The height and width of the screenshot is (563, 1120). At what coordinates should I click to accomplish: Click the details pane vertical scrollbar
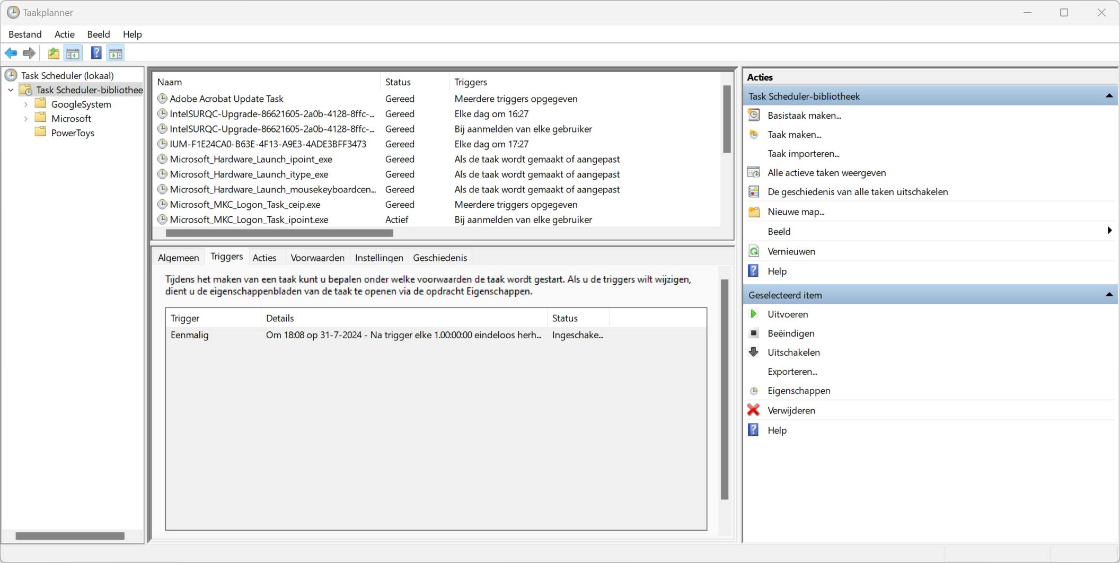click(725, 389)
